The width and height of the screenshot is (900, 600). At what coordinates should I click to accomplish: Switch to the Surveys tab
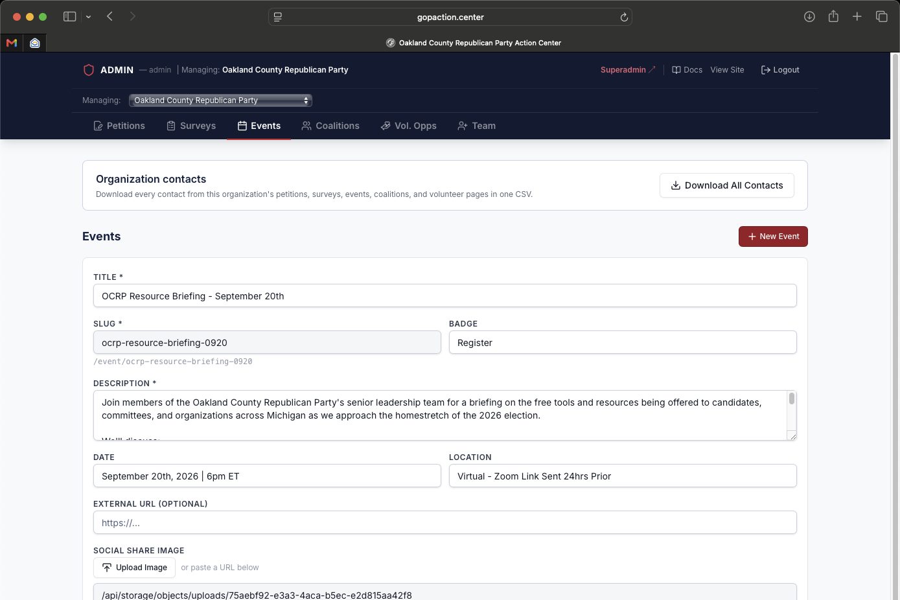[x=191, y=126]
